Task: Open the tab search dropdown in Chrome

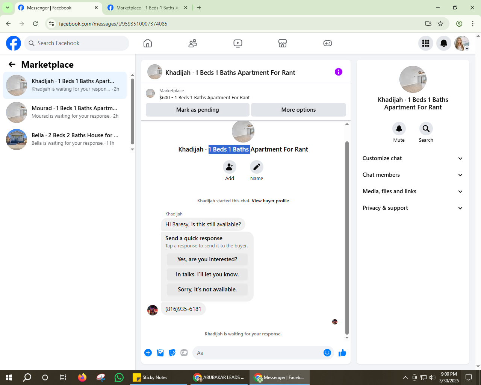Action: (x=8, y=8)
